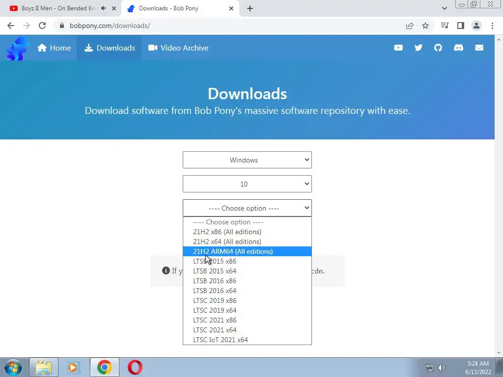Reload the page with refresh icon
Viewport: 503px width, 377px height.
click(x=42, y=26)
